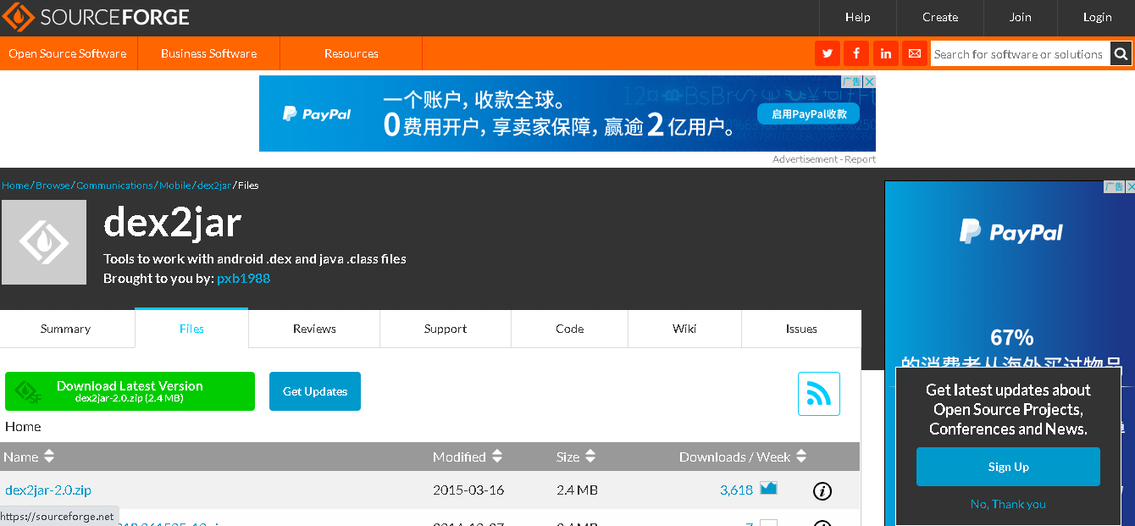Open the Support tab
This screenshot has height=526, width=1135.
coord(446,329)
